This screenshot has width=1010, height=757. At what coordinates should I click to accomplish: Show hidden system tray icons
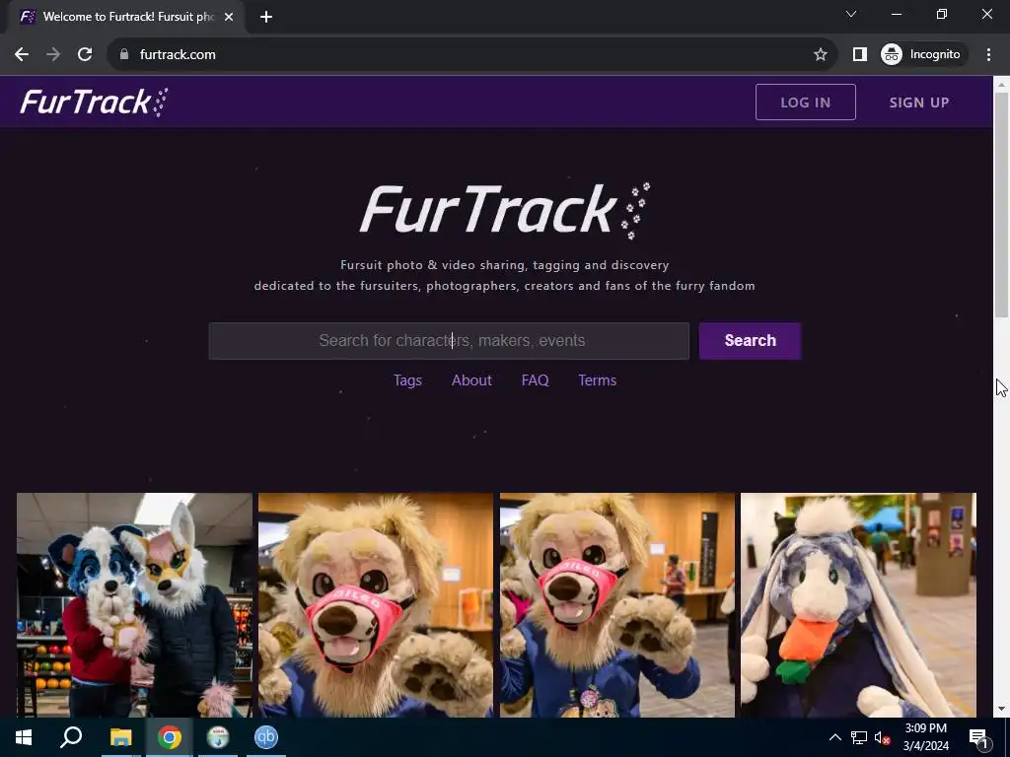tap(834, 737)
